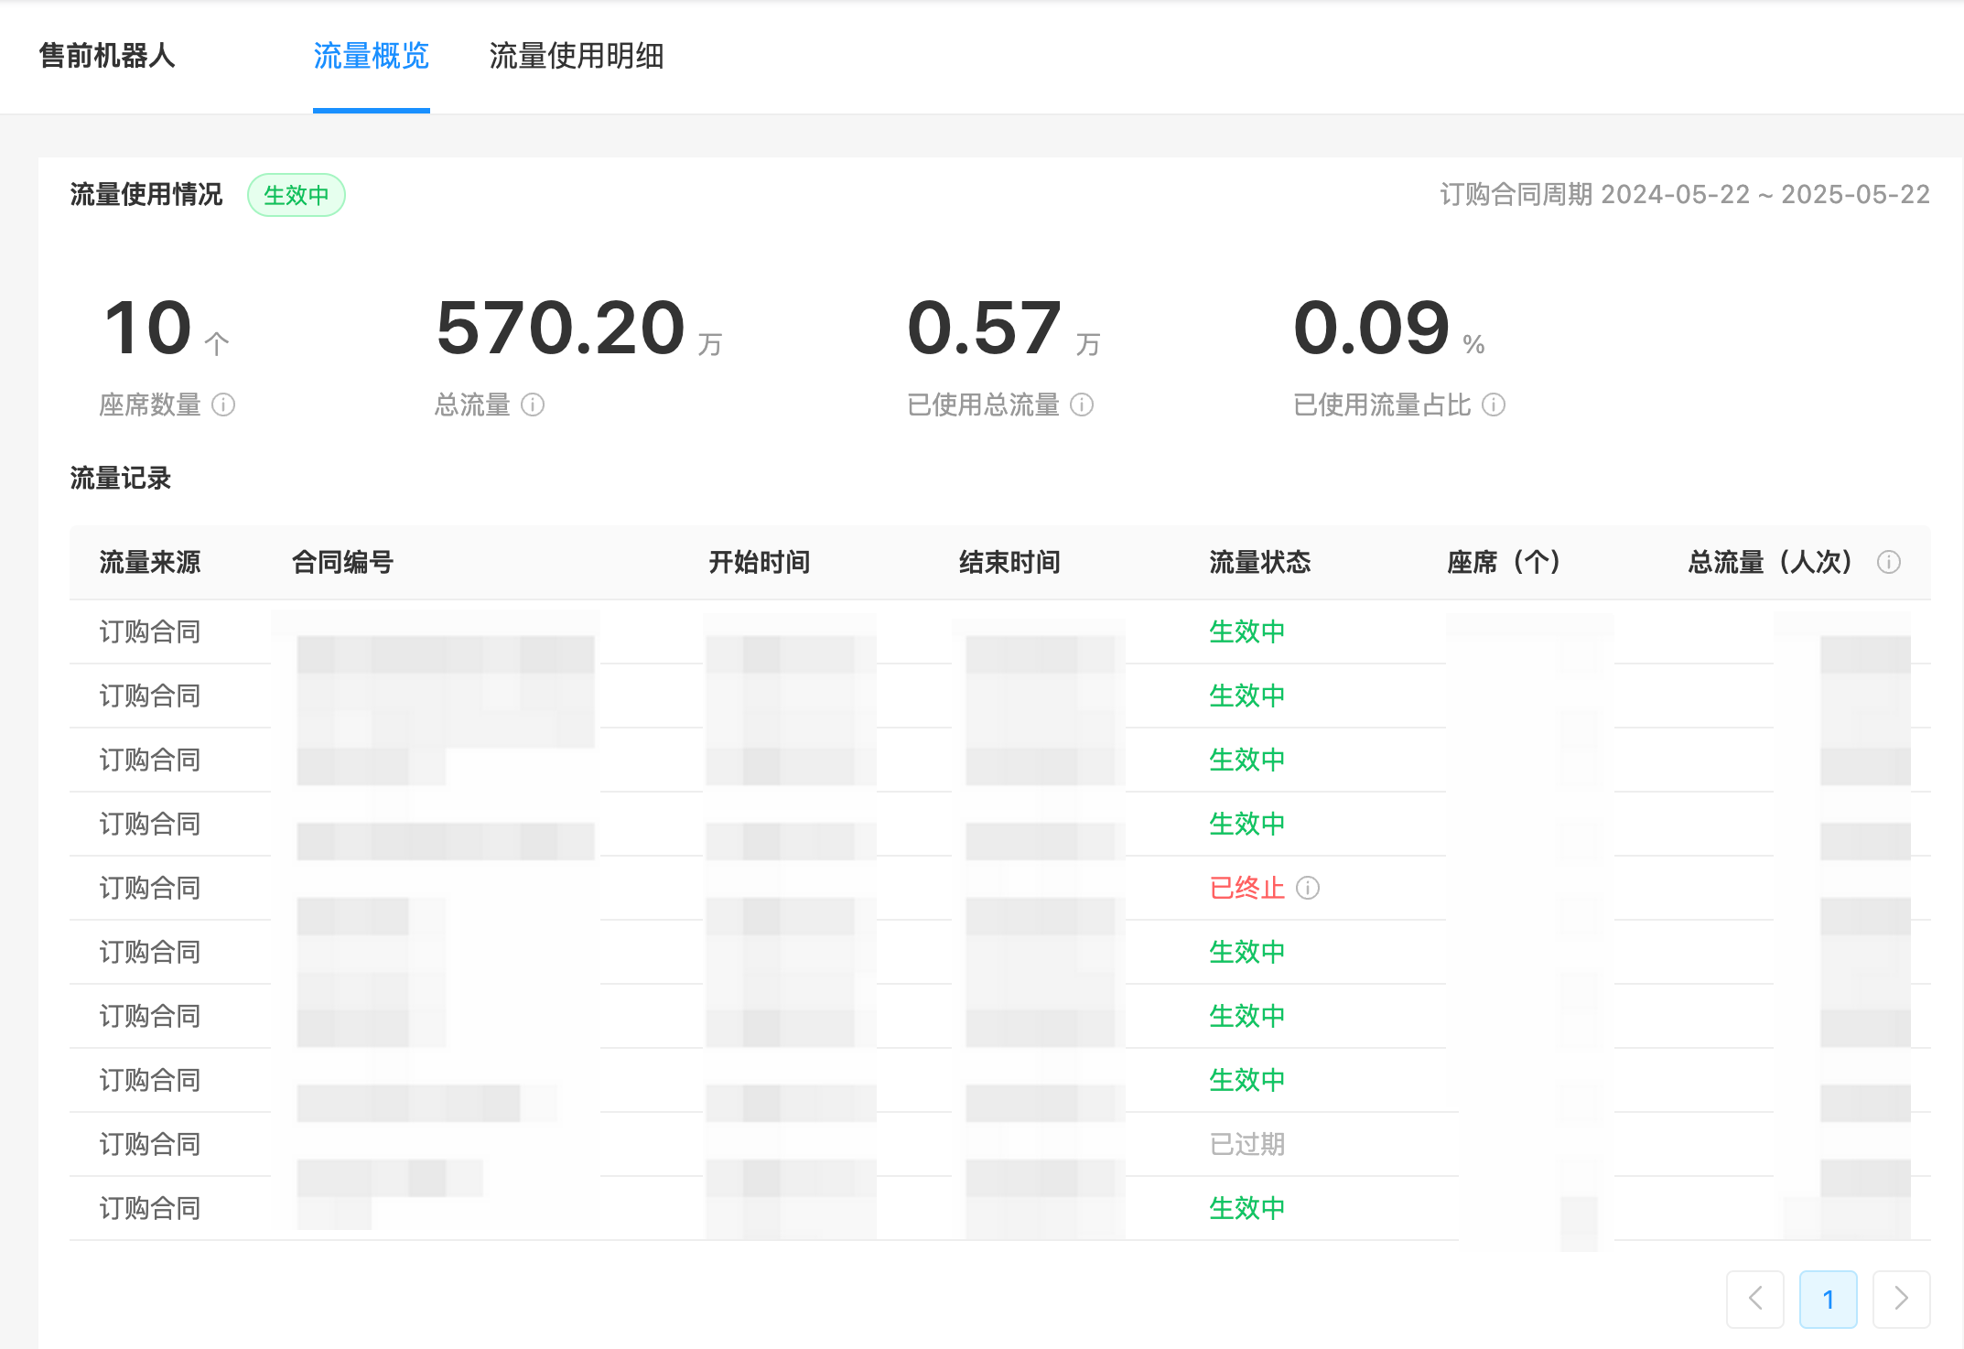Click the info icon next to 已终止 status
Image resolution: width=1964 pixels, height=1349 pixels.
(x=1308, y=888)
